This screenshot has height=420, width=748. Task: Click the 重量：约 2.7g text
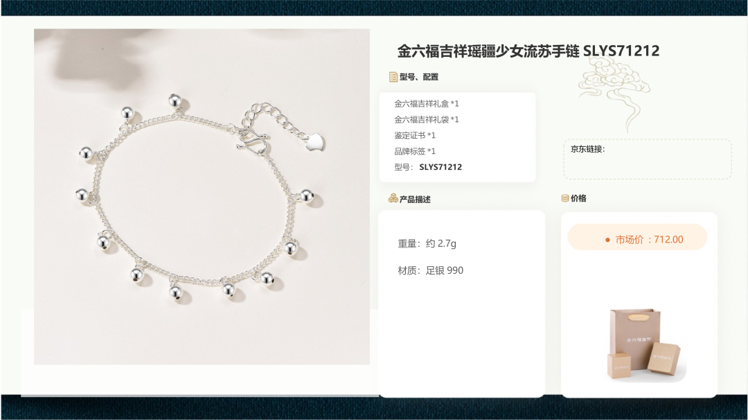(x=427, y=244)
